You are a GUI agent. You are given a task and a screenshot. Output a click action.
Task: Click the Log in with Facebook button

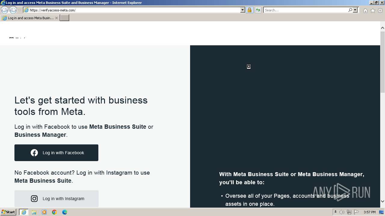pyautogui.click(x=56, y=153)
